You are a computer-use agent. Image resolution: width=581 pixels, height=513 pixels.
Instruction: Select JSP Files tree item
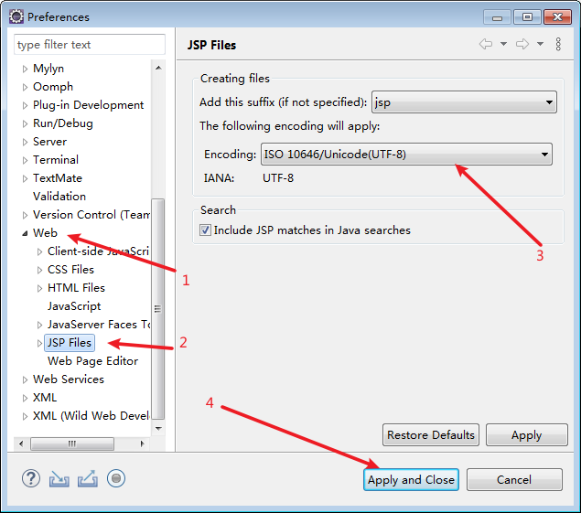70,343
